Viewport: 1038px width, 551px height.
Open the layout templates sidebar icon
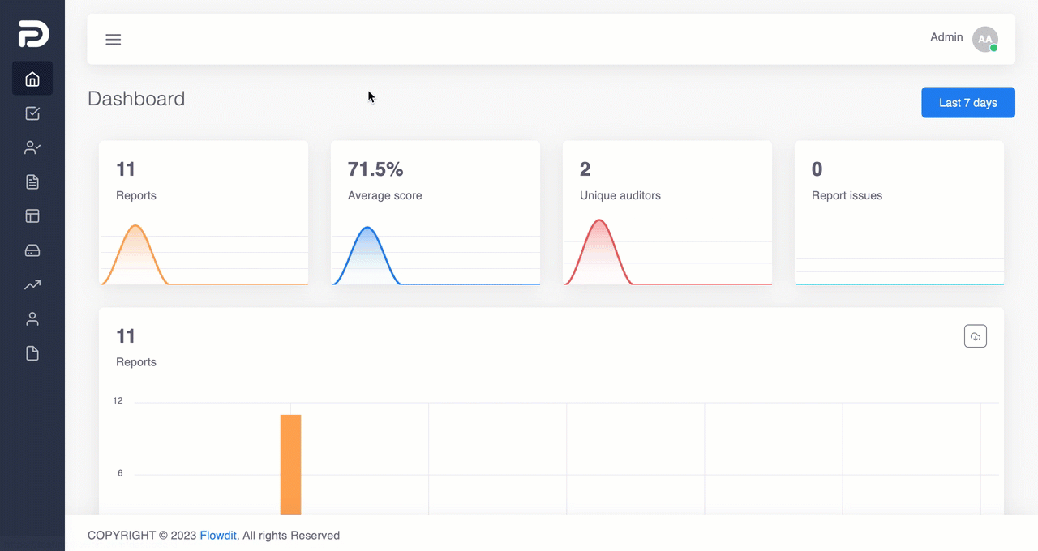(x=32, y=216)
